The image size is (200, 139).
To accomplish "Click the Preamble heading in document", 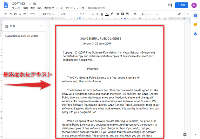I will (93, 69).
